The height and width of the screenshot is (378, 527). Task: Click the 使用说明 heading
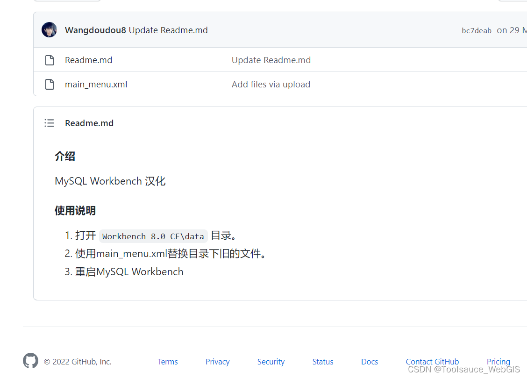[x=75, y=211]
